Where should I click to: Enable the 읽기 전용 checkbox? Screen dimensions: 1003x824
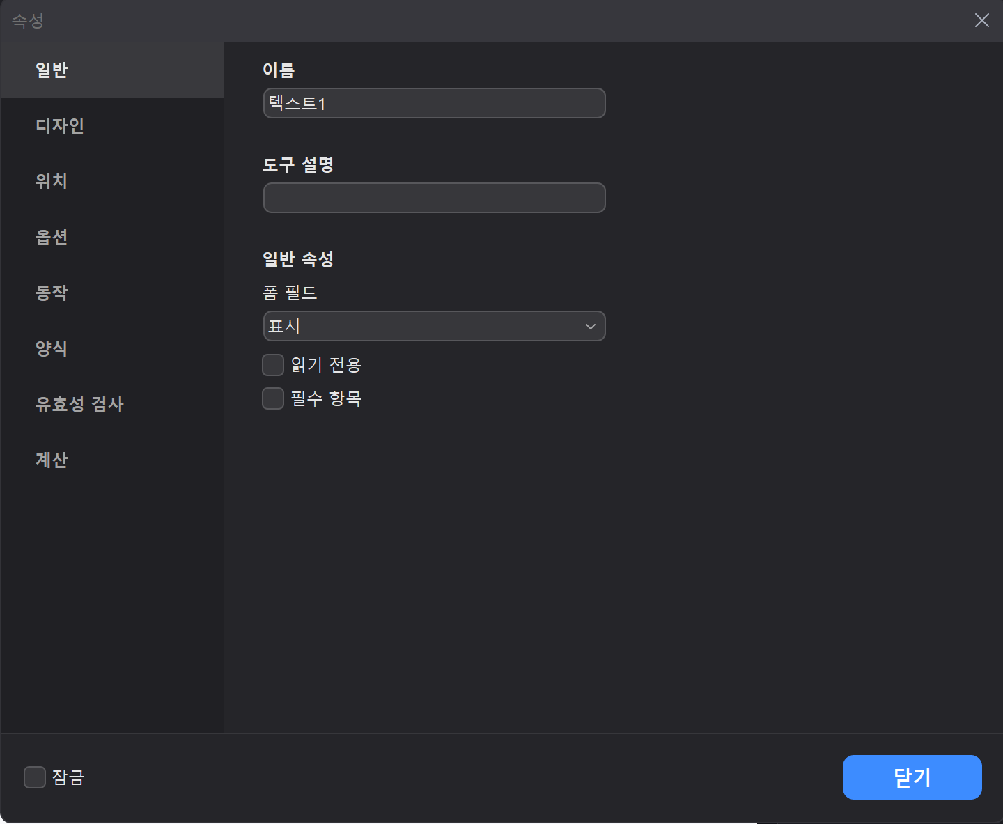point(273,365)
